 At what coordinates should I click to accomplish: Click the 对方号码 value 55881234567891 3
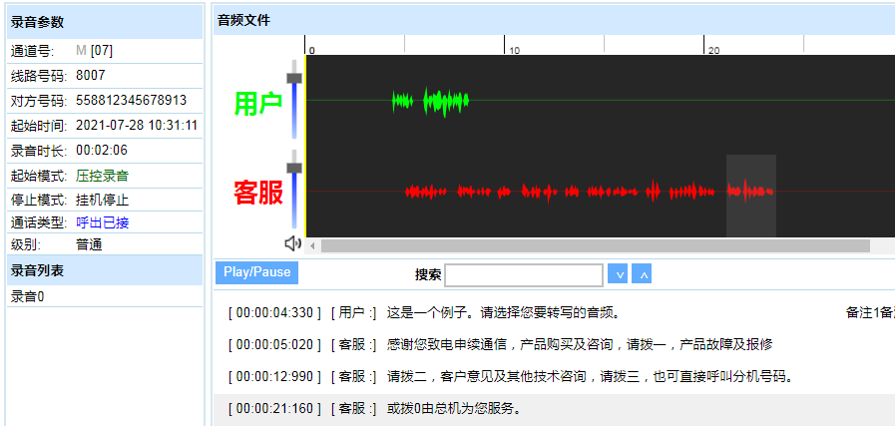pyautogui.click(x=132, y=101)
